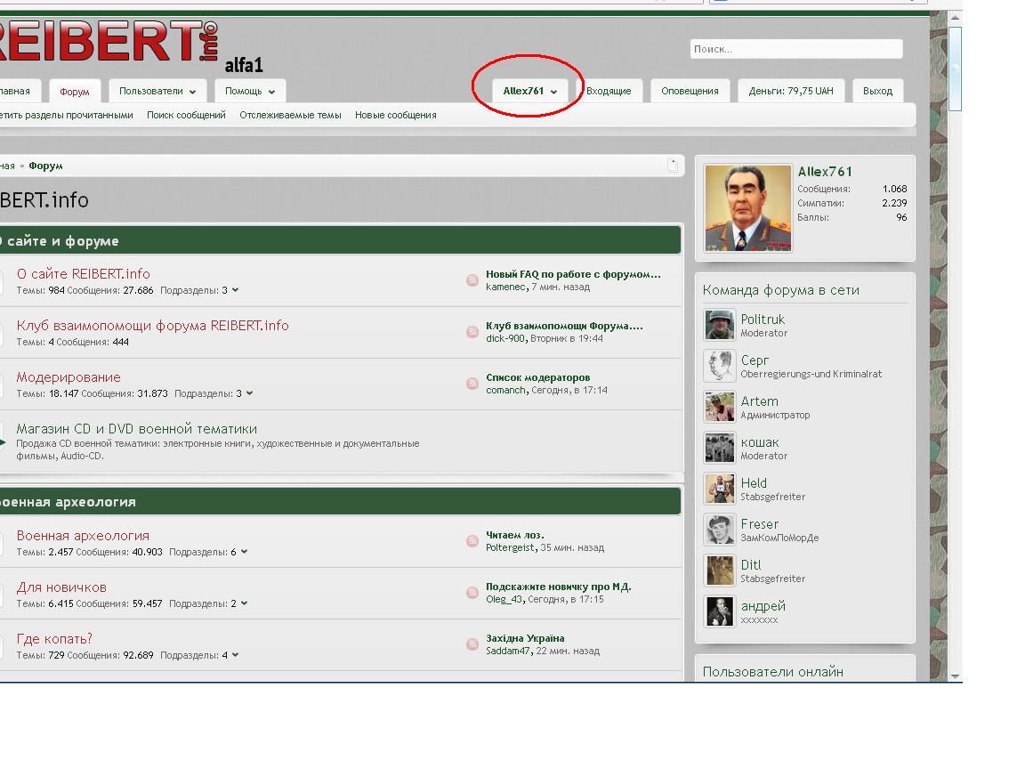Click the vertical page scrollbar
1025x769 pixels.
955,356
